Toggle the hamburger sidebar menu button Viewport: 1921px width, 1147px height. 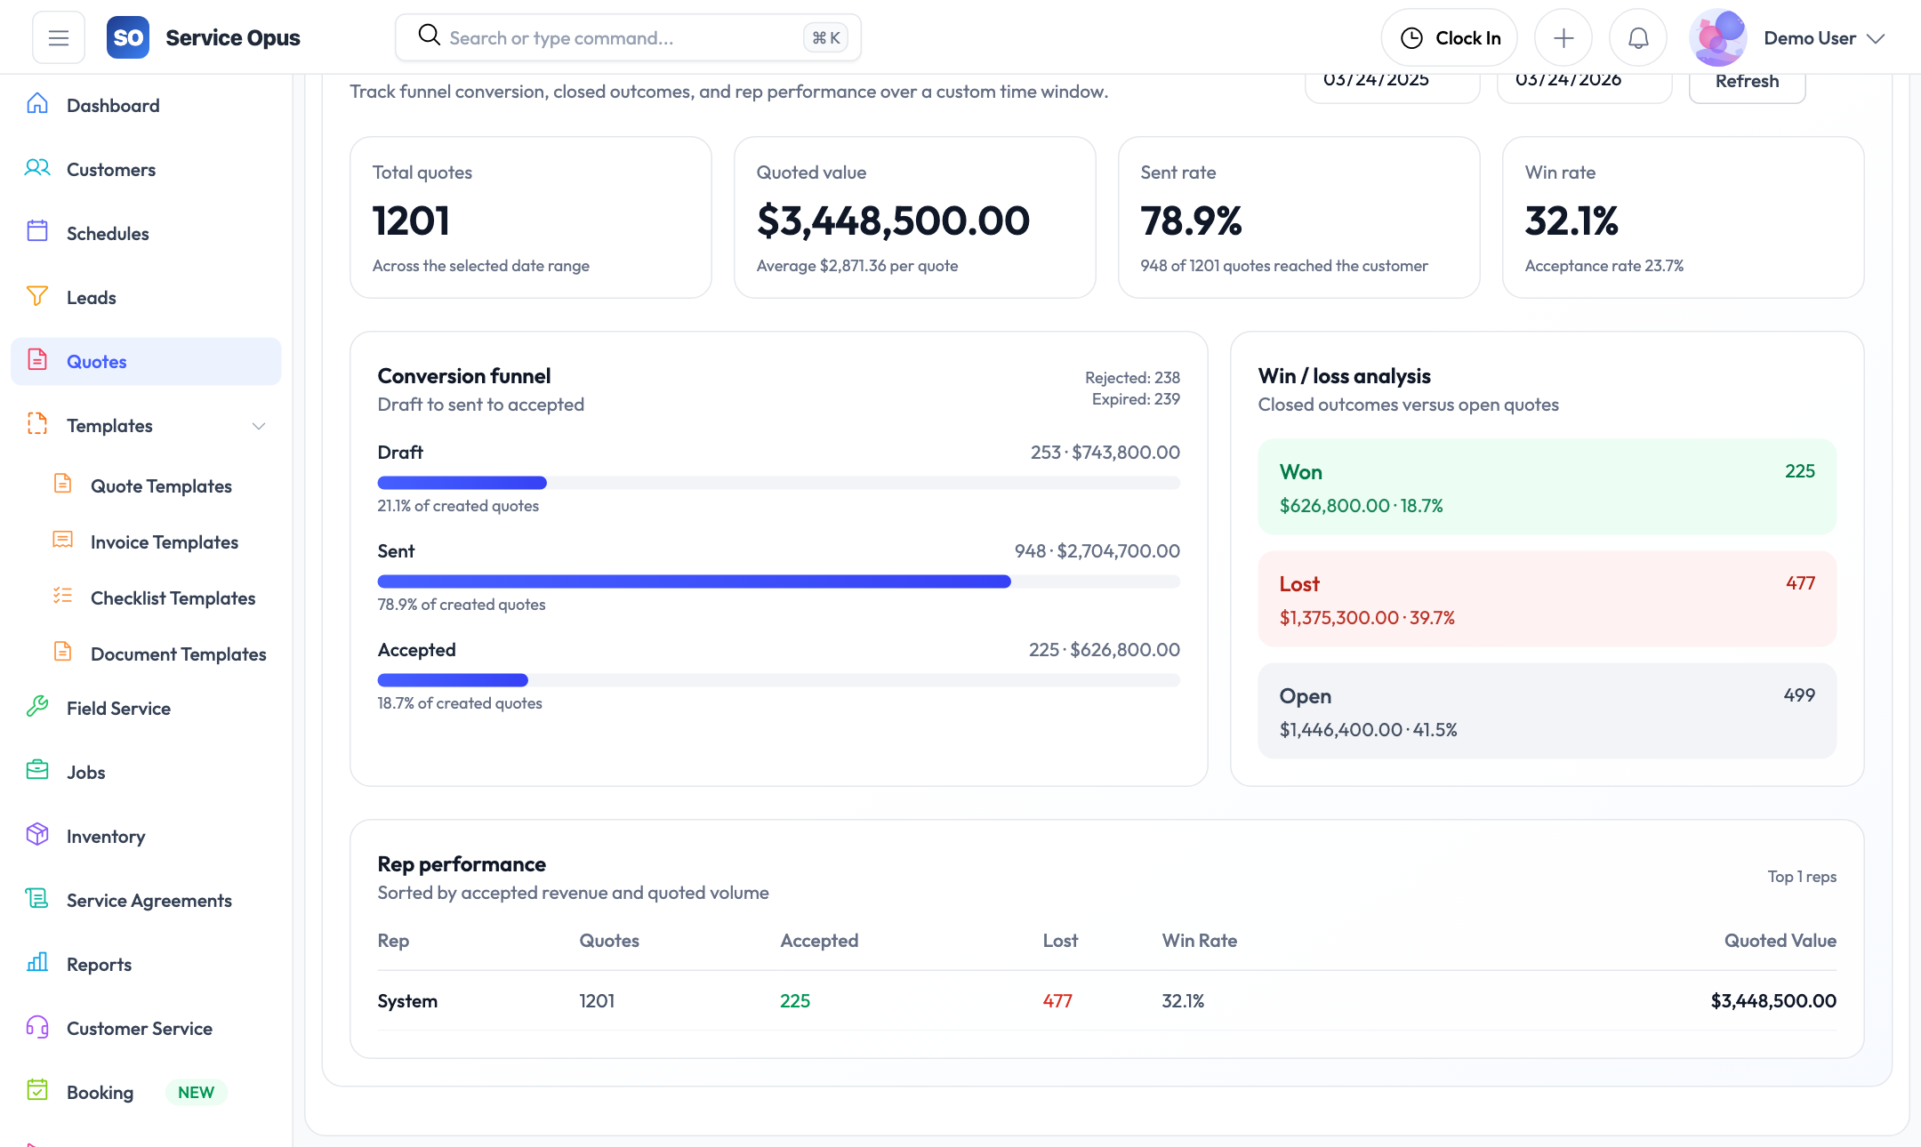coord(59,38)
